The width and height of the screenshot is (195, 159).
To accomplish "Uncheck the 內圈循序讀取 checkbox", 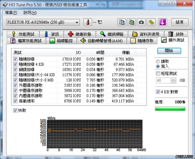I will click(15, 96).
